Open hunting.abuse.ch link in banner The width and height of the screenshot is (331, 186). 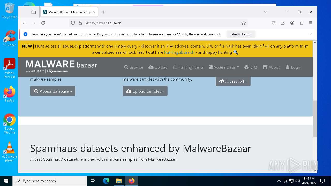pos(179,52)
